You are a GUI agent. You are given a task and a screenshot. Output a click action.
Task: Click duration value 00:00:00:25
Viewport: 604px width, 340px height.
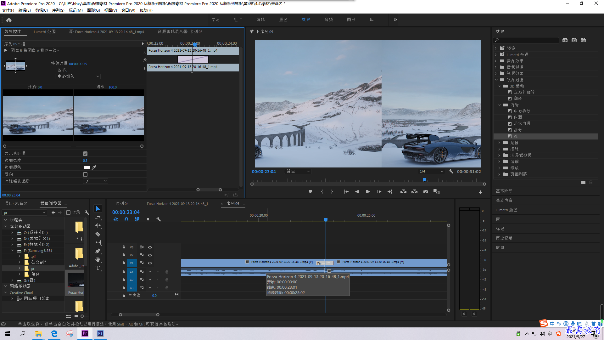[78, 64]
